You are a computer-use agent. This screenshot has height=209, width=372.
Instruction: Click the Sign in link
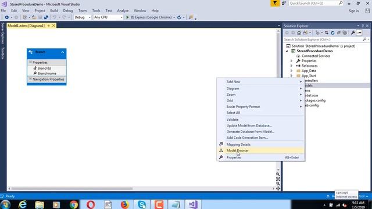coord(353,11)
